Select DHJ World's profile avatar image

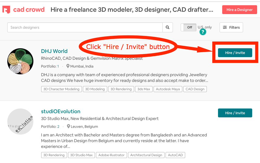[20, 61]
